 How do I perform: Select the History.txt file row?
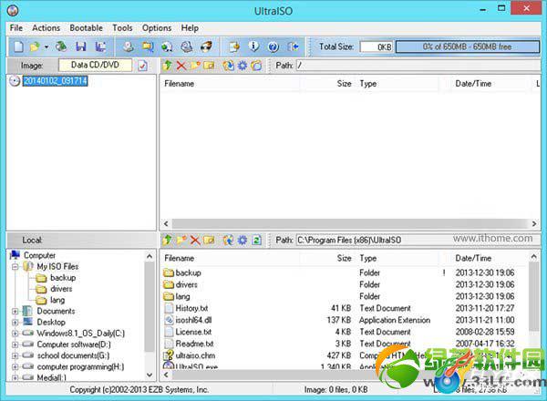click(x=191, y=308)
